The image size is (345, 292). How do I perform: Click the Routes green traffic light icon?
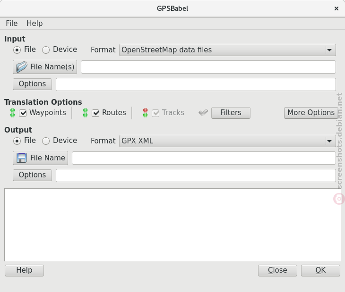tap(85, 113)
